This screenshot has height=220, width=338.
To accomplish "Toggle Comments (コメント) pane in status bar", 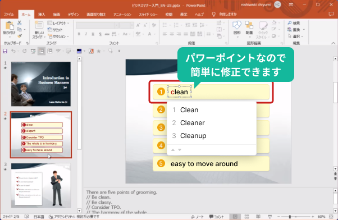I will click(x=216, y=217).
